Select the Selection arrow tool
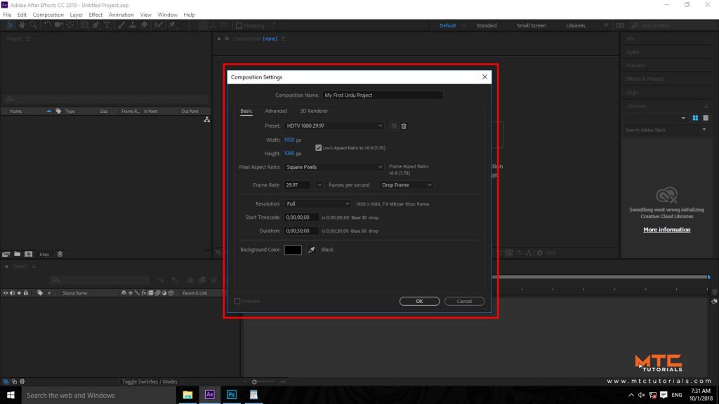This screenshot has height=404, width=719. [x=11, y=25]
